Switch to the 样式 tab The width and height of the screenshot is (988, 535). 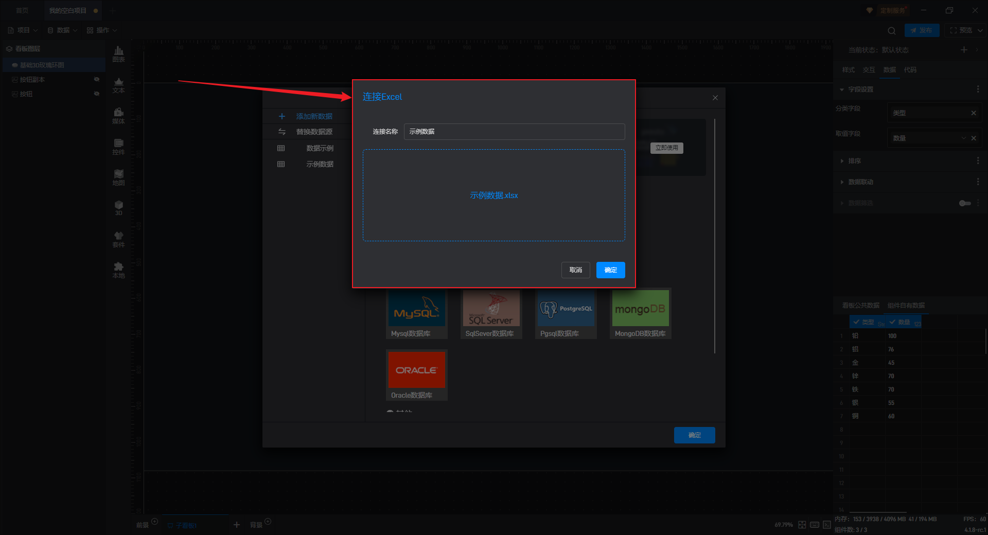coord(848,70)
